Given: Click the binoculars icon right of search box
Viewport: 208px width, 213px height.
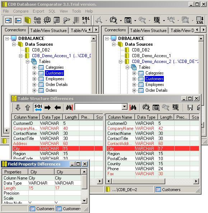Looking at the screenshot, I should [133, 108].
